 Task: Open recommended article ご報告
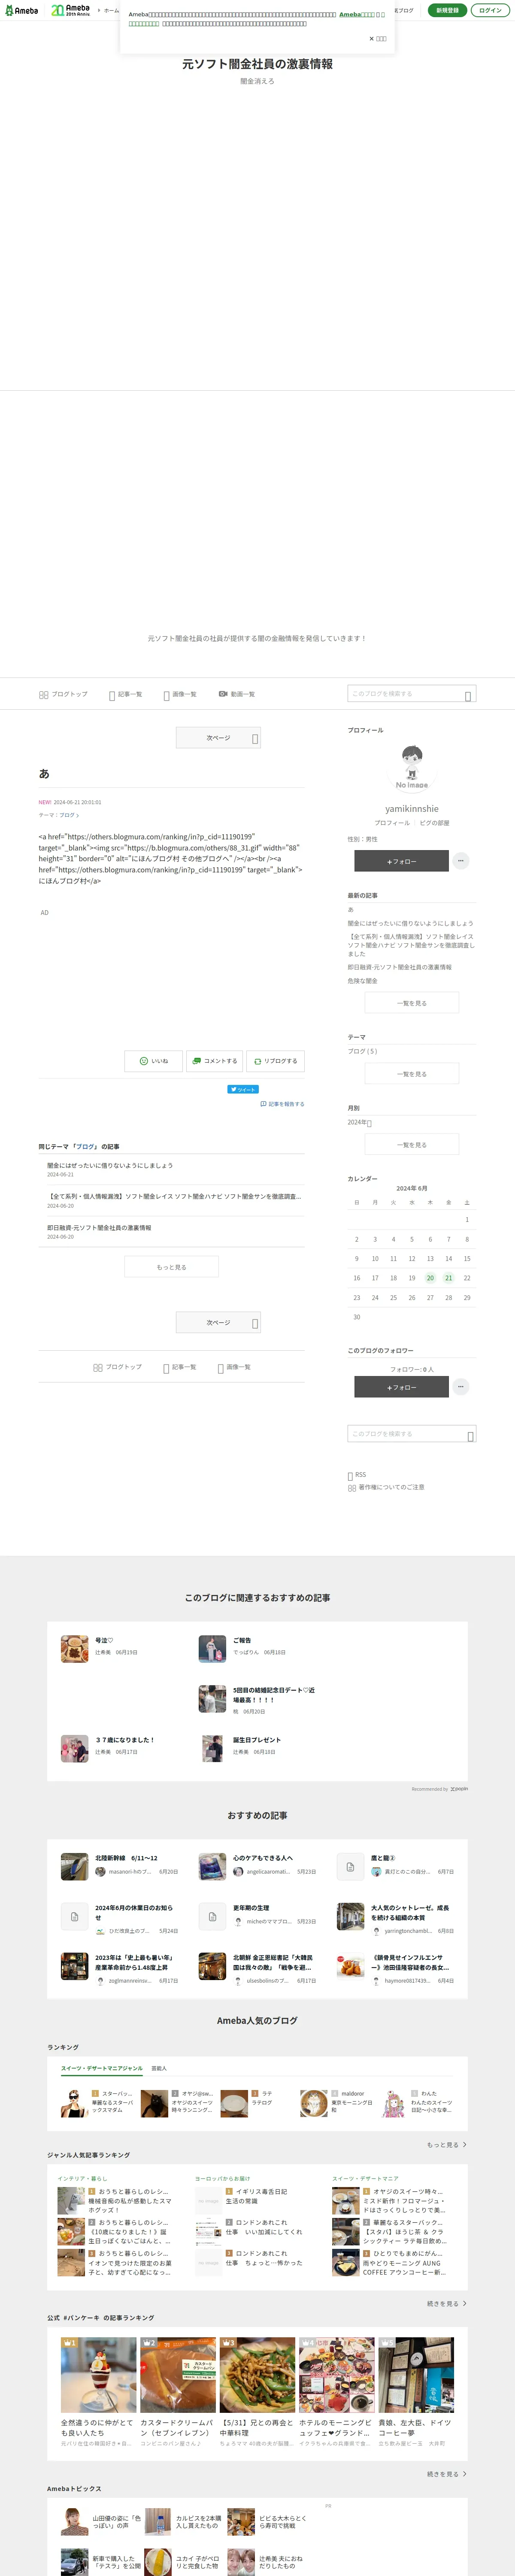pyautogui.click(x=242, y=1641)
